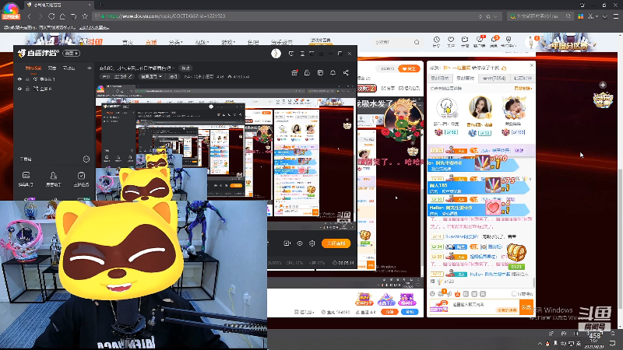Open the first ranked user avatar
Viewport: 623px width, 350px height.
(x=446, y=108)
